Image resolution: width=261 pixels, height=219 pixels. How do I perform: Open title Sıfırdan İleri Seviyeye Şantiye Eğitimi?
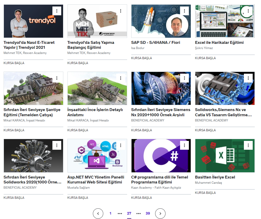[x=32, y=112]
